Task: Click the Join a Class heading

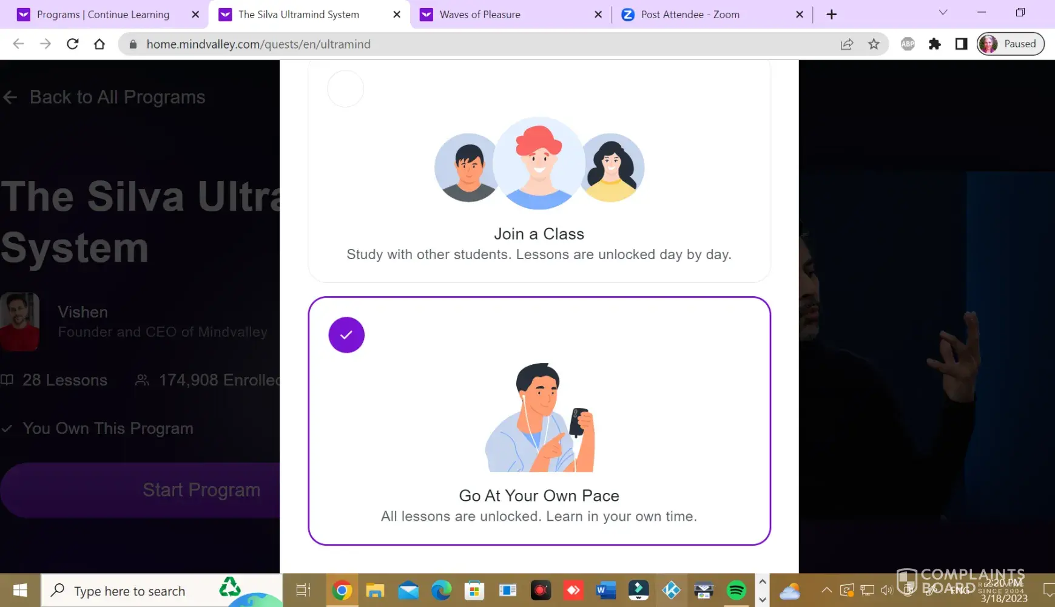Action: [x=539, y=234]
